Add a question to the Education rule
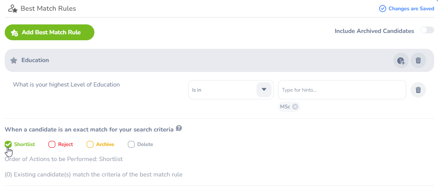 coord(401,60)
